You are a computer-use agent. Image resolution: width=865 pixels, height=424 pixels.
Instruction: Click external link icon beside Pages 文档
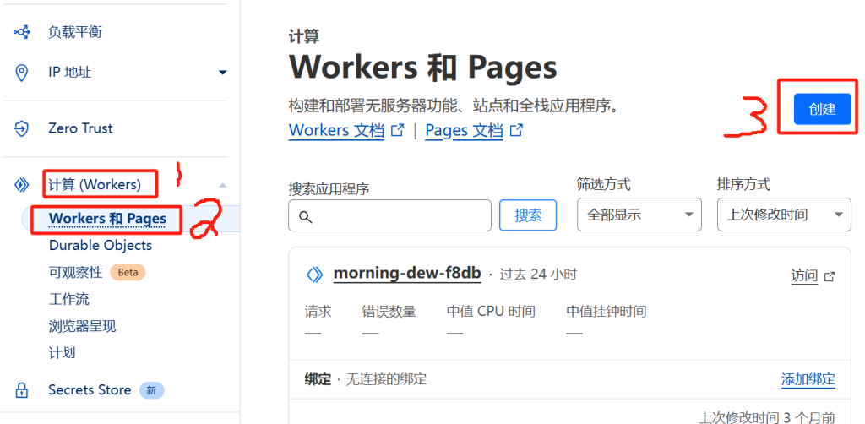tap(516, 131)
